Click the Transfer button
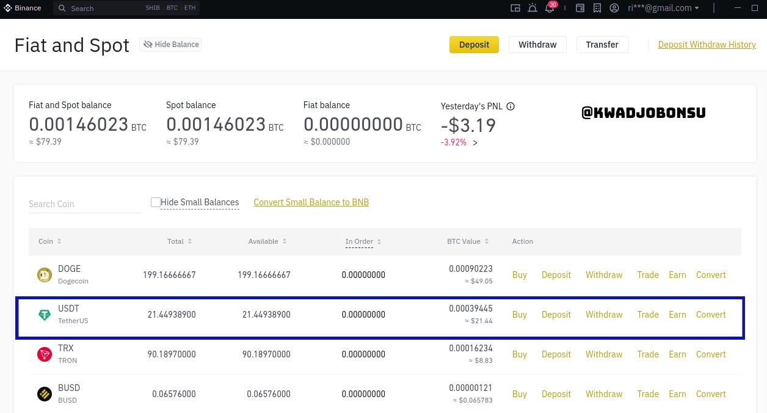The width and height of the screenshot is (767, 413). 602,45
